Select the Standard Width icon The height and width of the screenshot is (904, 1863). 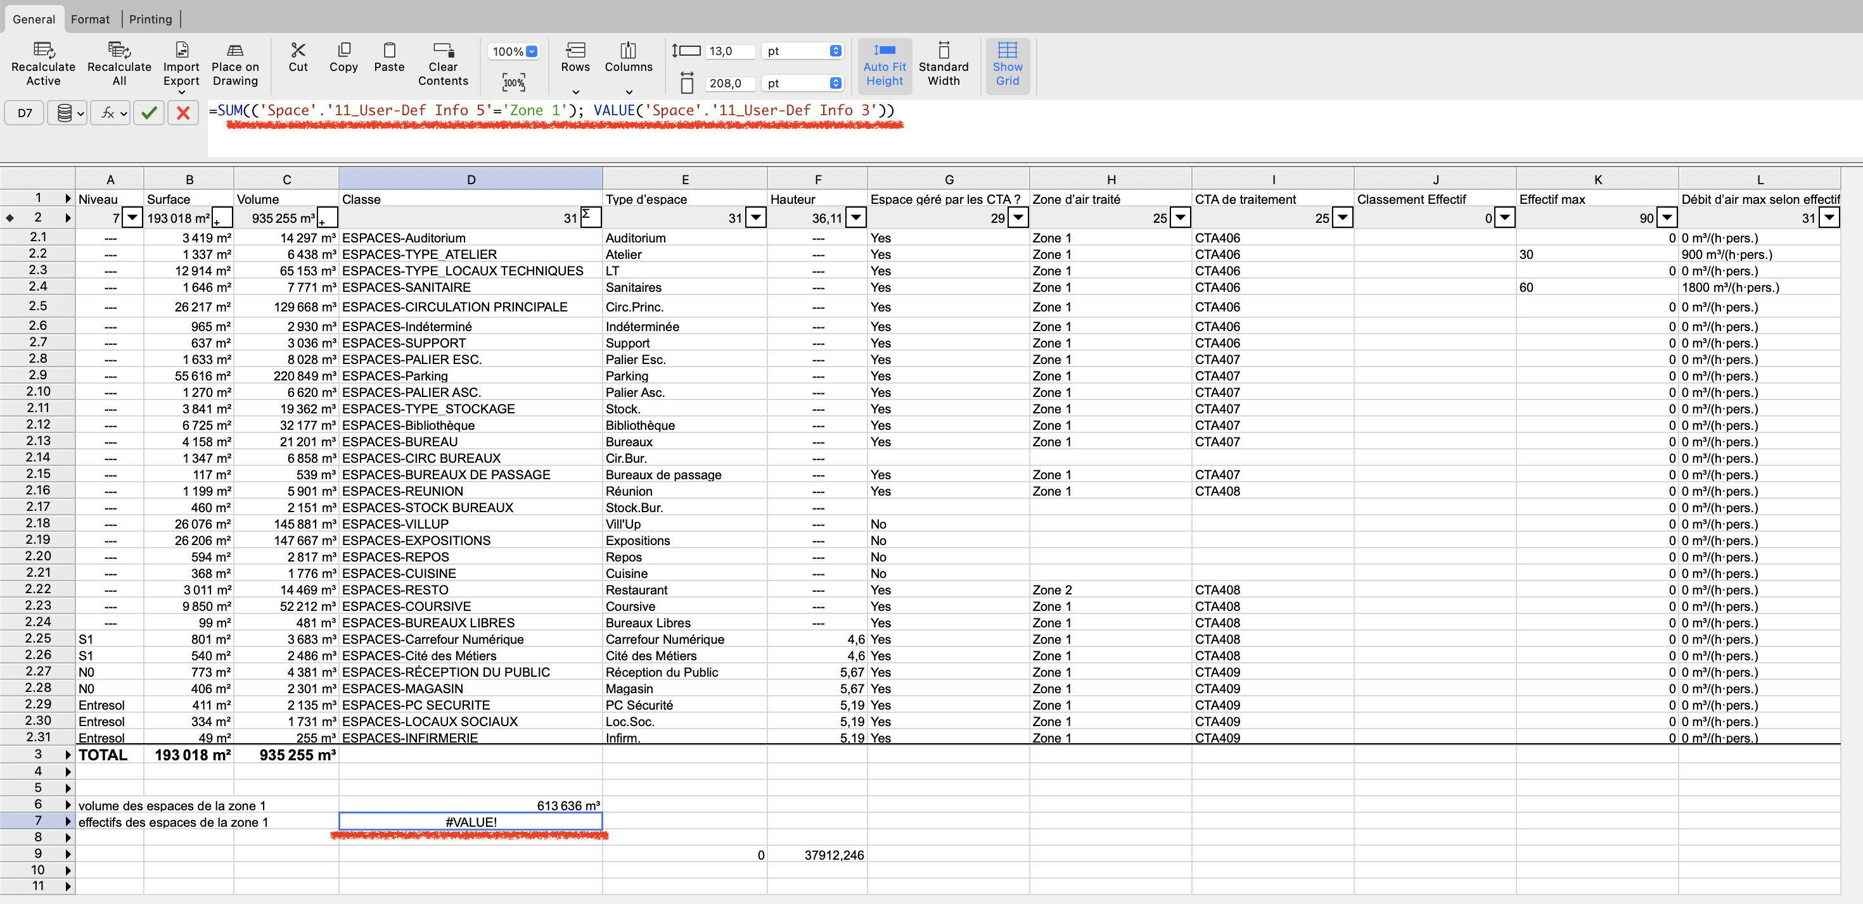pyautogui.click(x=943, y=51)
